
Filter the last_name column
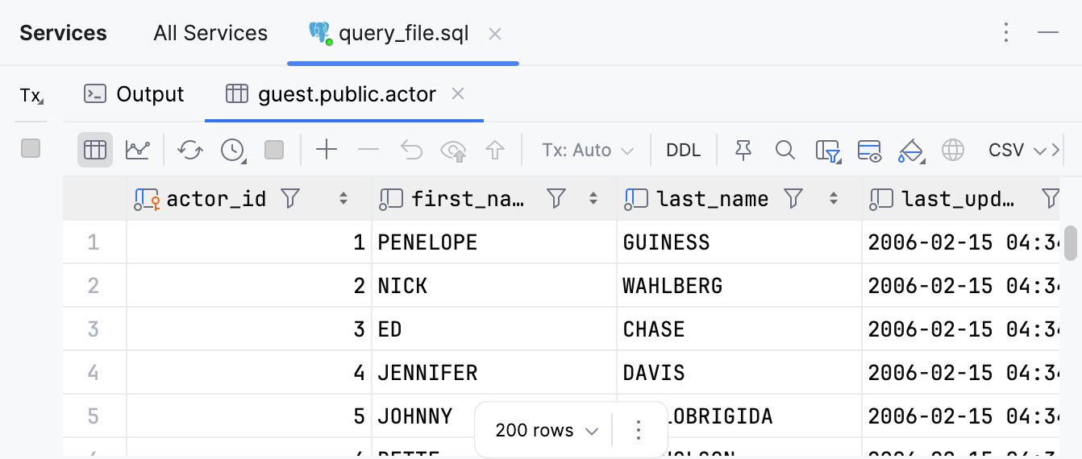click(x=794, y=198)
